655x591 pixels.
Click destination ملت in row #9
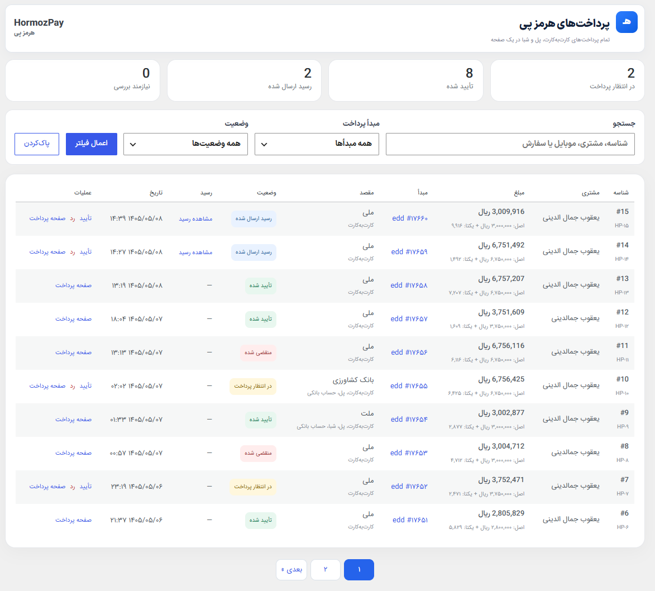pos(367,413)
